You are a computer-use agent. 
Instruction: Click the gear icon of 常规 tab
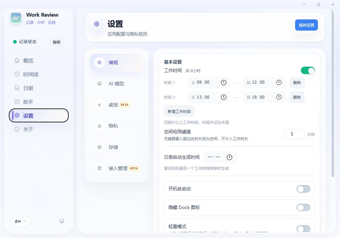coord(100,63)
